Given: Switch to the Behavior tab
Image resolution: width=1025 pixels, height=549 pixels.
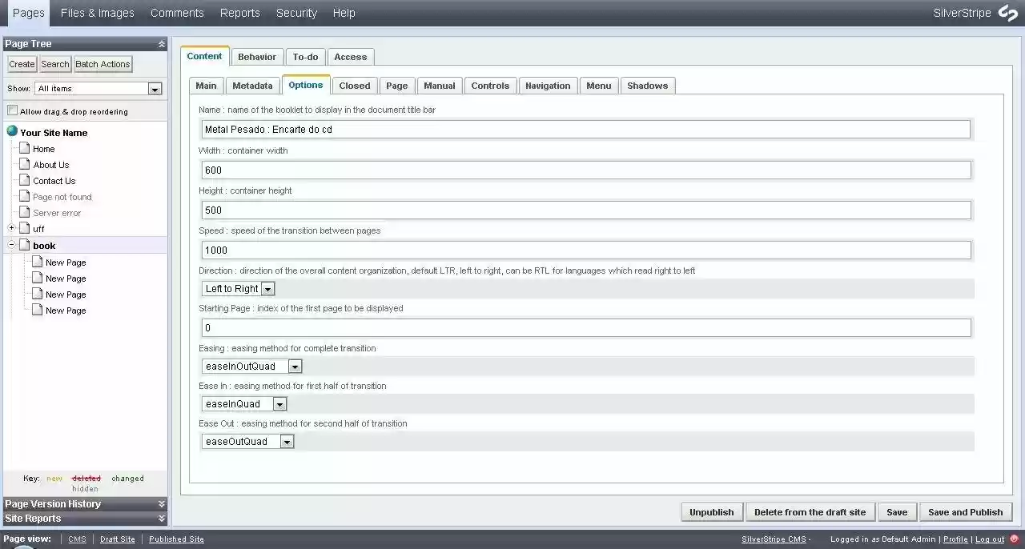Looking at the screenshot, I should [x=257, y=56].
